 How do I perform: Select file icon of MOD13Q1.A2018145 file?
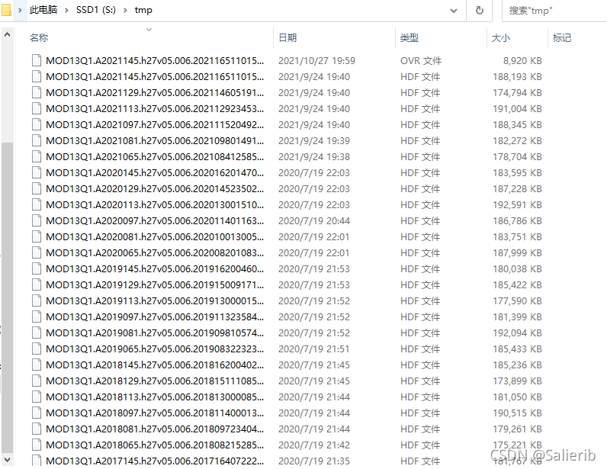(37, 365)
